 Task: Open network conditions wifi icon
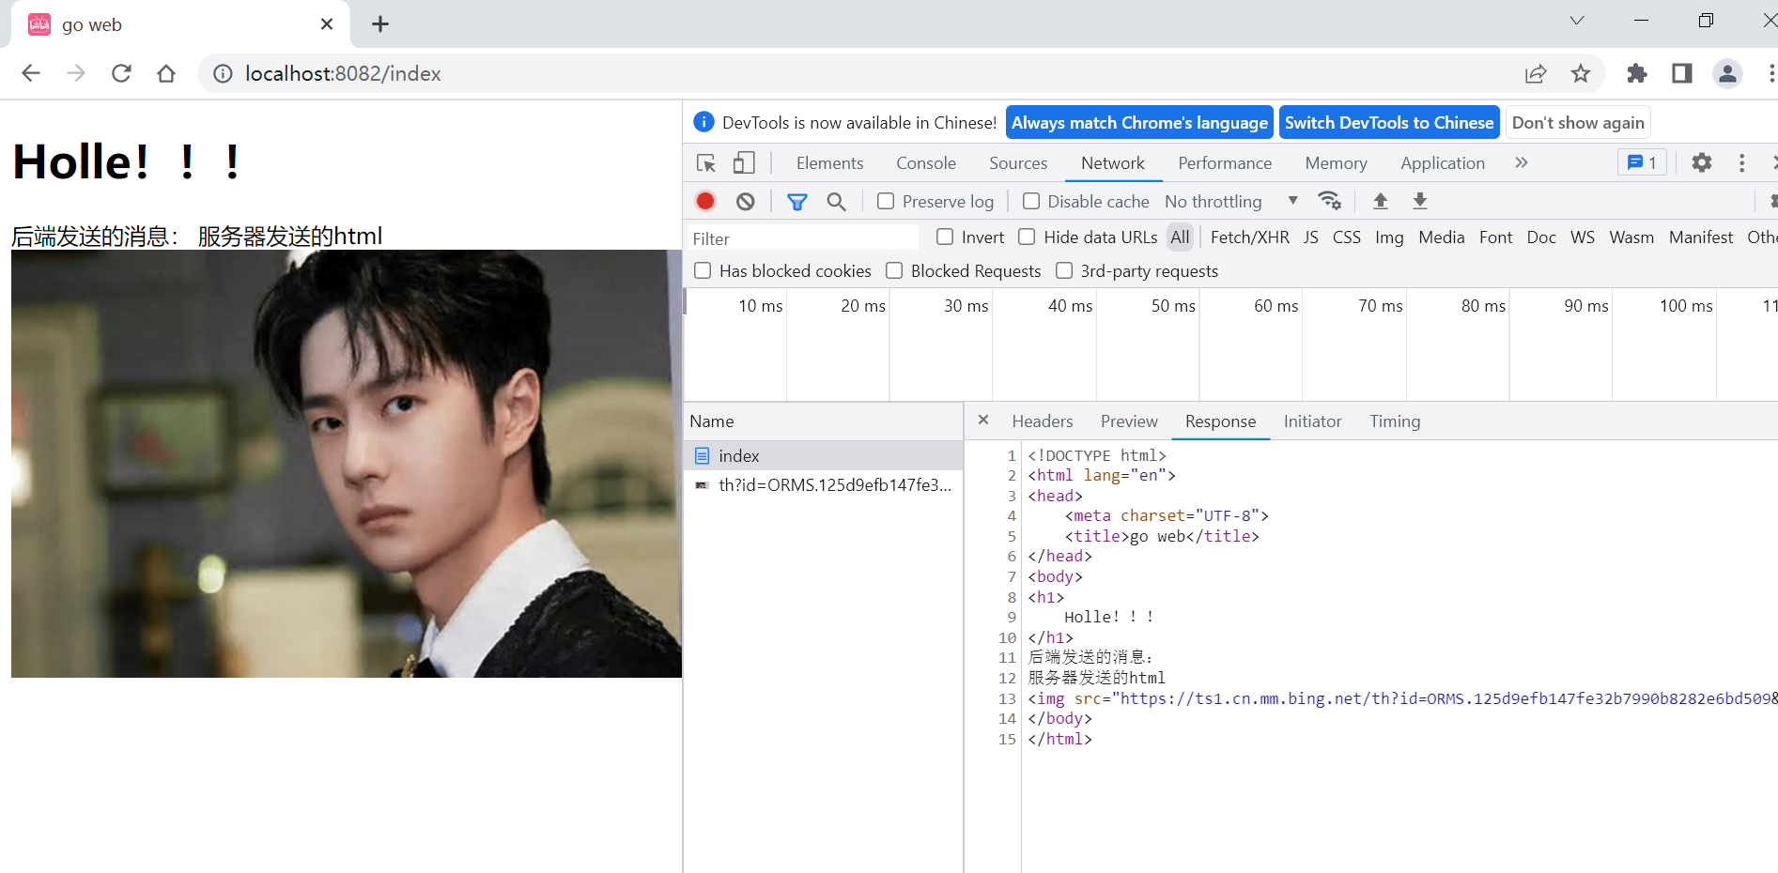tap(1329, 201)
